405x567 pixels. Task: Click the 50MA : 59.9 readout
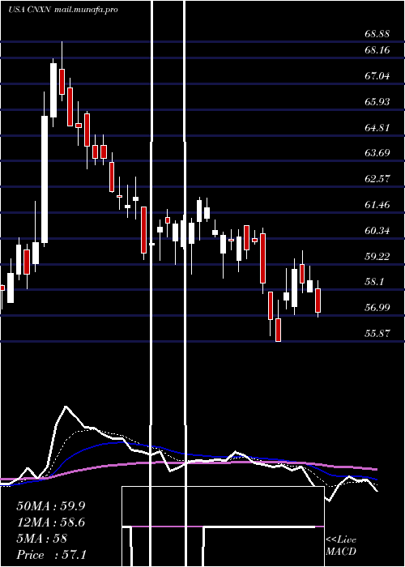point(51,506)
